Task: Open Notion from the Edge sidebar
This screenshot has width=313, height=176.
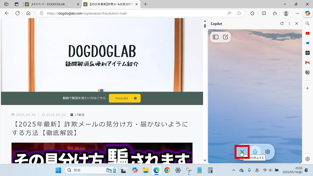Action: click(x=308, y=73)
